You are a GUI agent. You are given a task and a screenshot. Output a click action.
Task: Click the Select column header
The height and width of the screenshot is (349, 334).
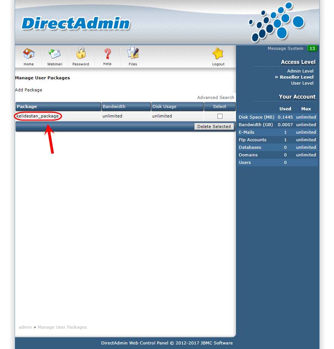pos(220,107)
